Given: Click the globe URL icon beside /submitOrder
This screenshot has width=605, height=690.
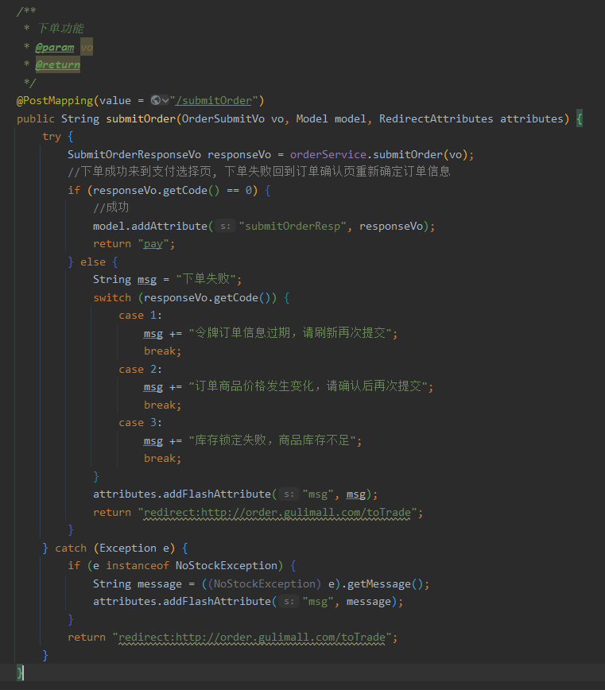Looking at the screenshot, I should point(155,100).
